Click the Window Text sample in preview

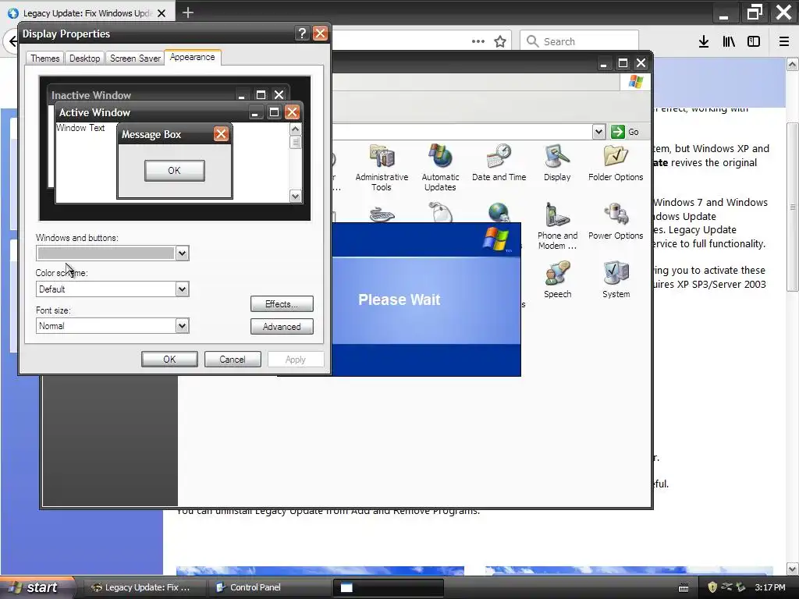coord(80,128)
